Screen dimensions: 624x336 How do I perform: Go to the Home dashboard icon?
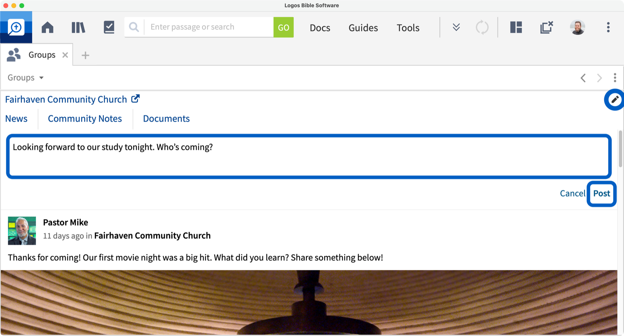coord(47,27)
